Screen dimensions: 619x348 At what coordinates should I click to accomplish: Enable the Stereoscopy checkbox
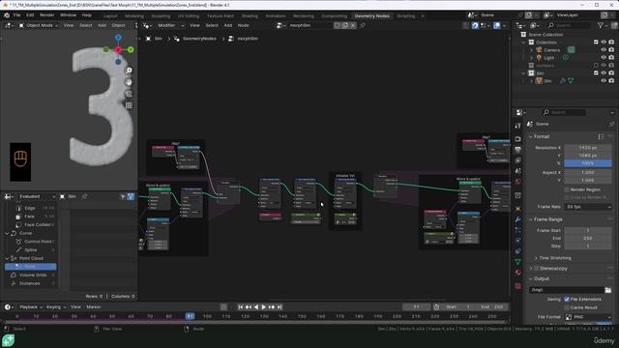point(536,269)
